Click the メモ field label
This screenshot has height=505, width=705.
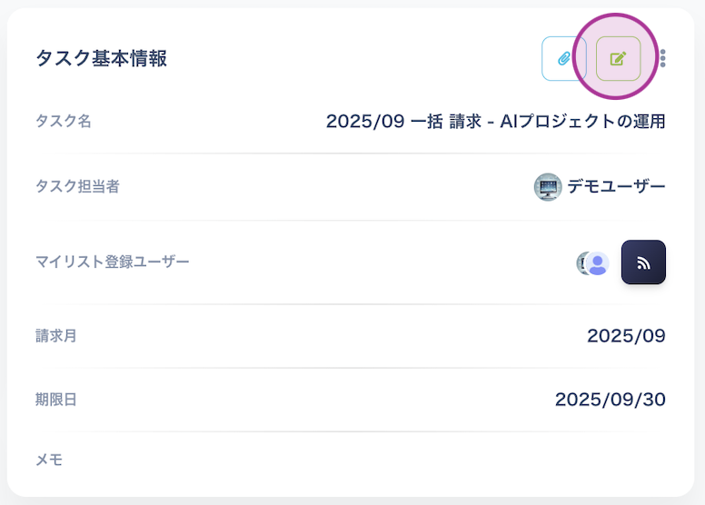[49, 460]
